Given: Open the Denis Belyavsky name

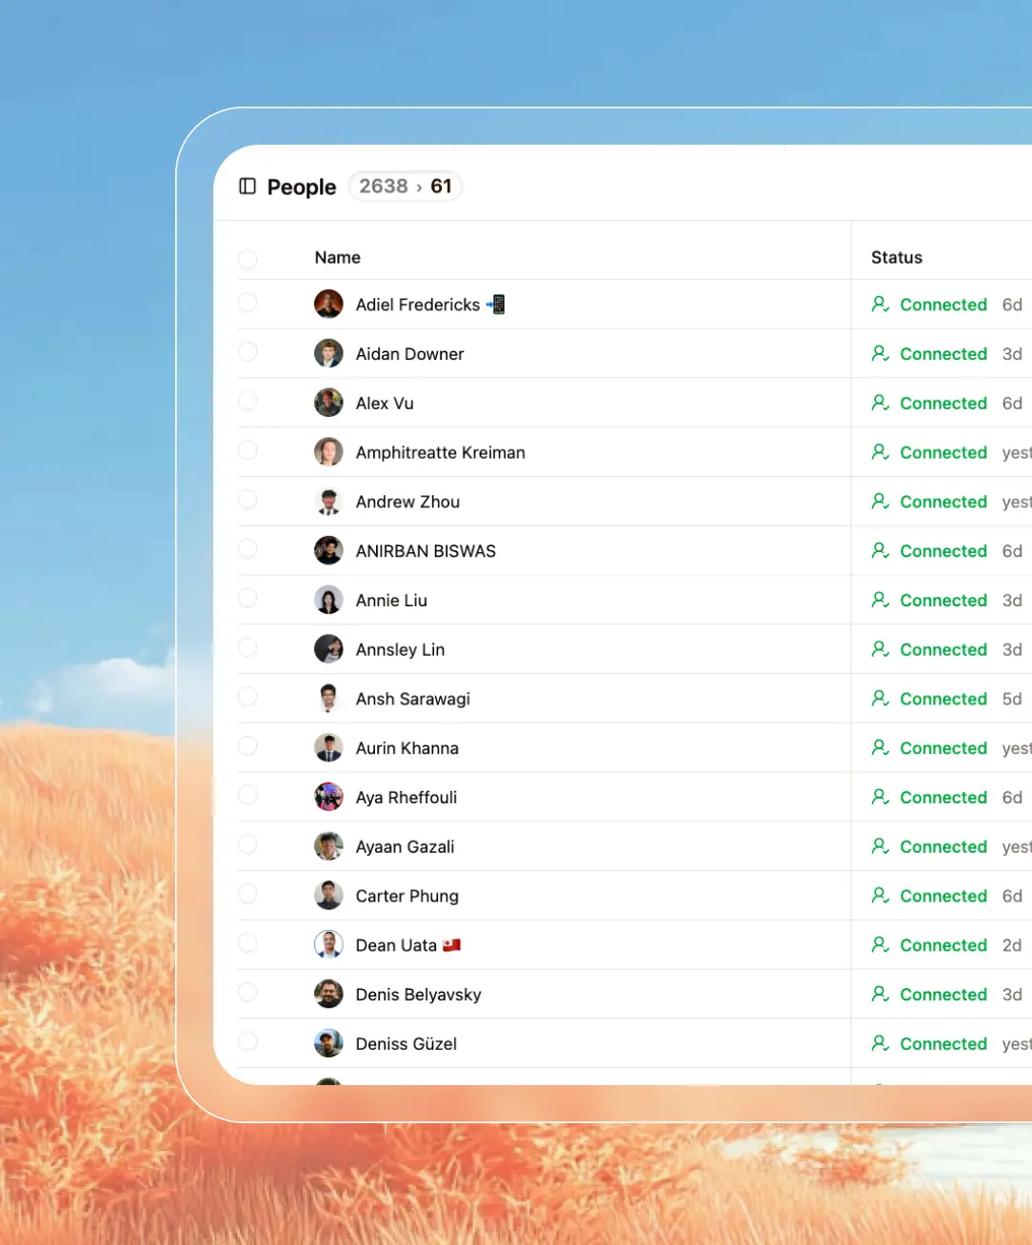Looking at the screenshot, I should click(418, 995).
